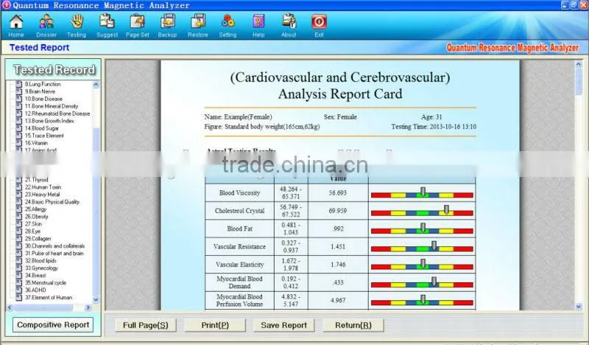Open 30.Channels and collaterals record

click(x=54, y=246)
